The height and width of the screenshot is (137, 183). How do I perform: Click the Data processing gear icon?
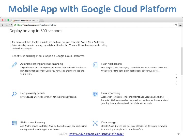pyautogui.click(x=95, y=94)
